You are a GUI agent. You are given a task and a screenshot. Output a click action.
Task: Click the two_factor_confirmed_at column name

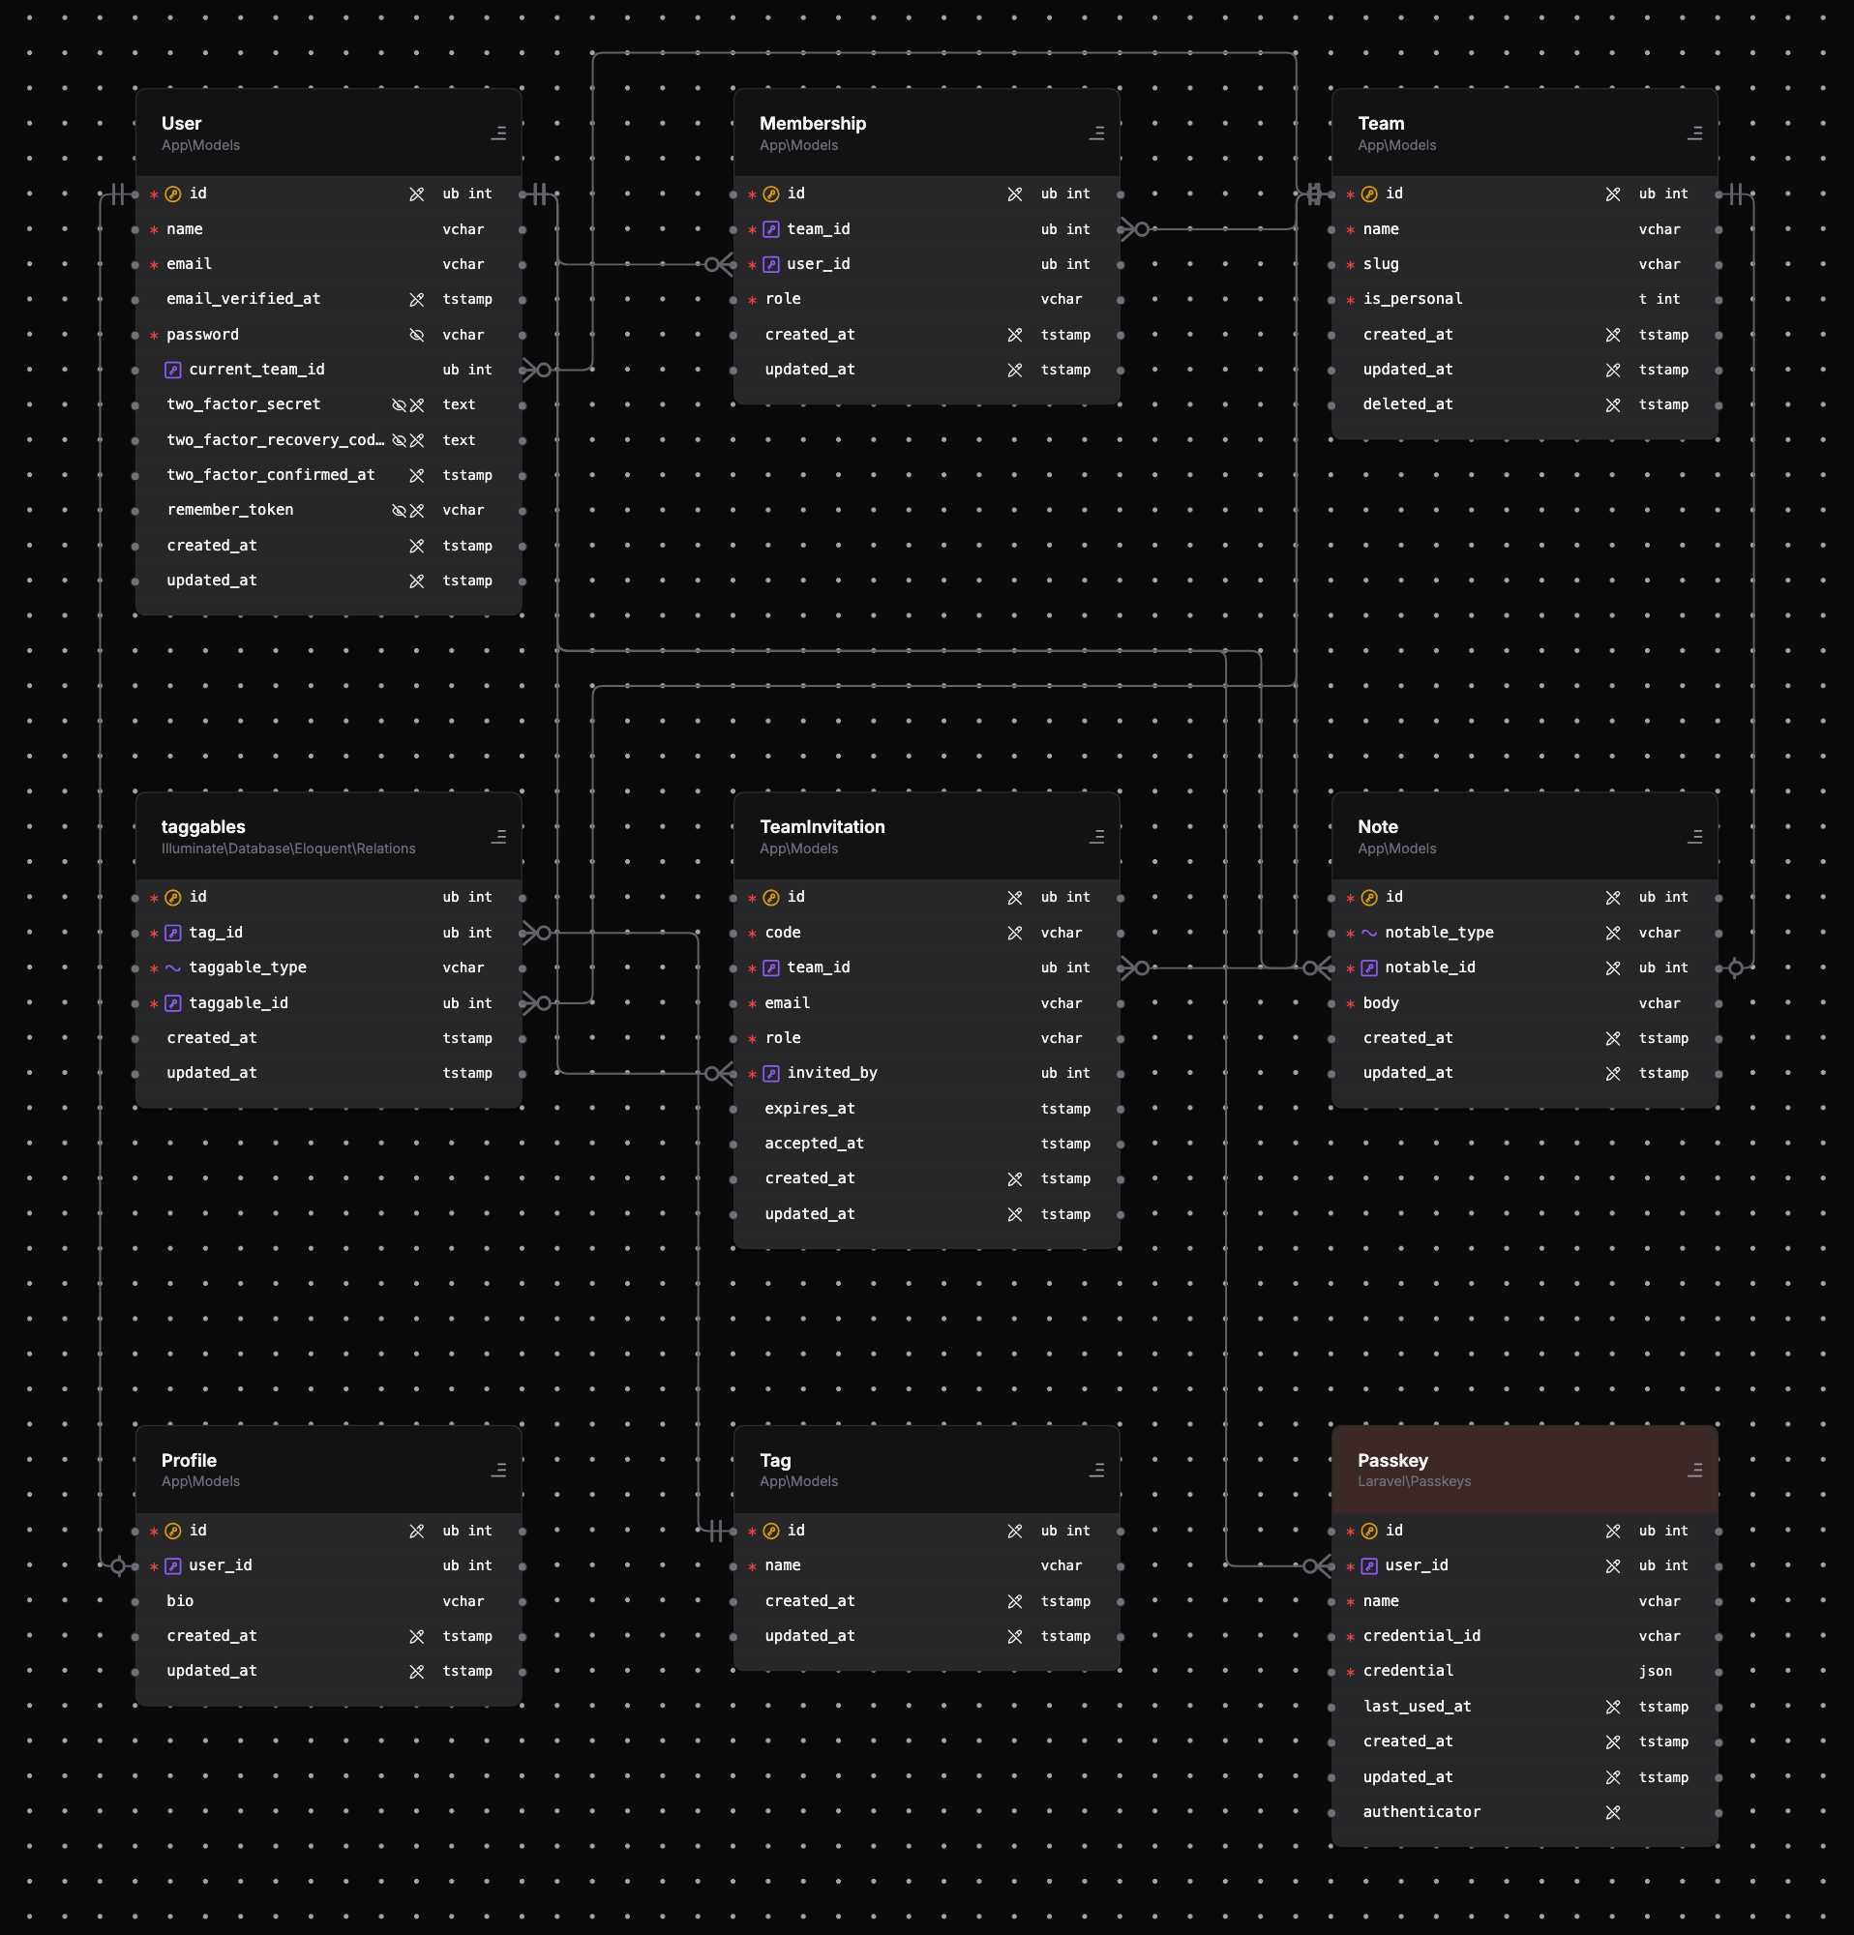pyautogui.click(x=272, y=475)
